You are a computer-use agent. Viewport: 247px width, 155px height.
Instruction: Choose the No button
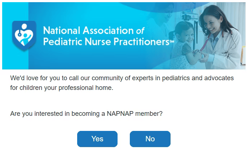click(150, 139)
